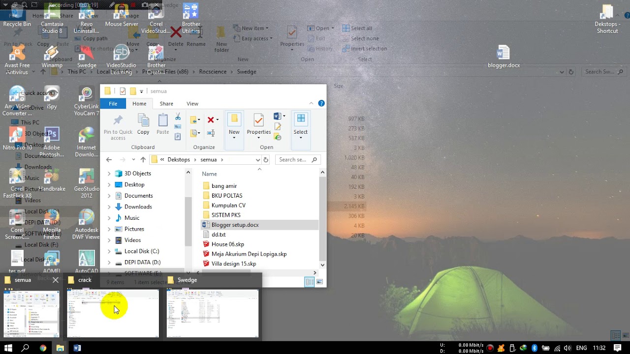
Task: Click the Refresh icon beside the address bar
Action: 266,160
